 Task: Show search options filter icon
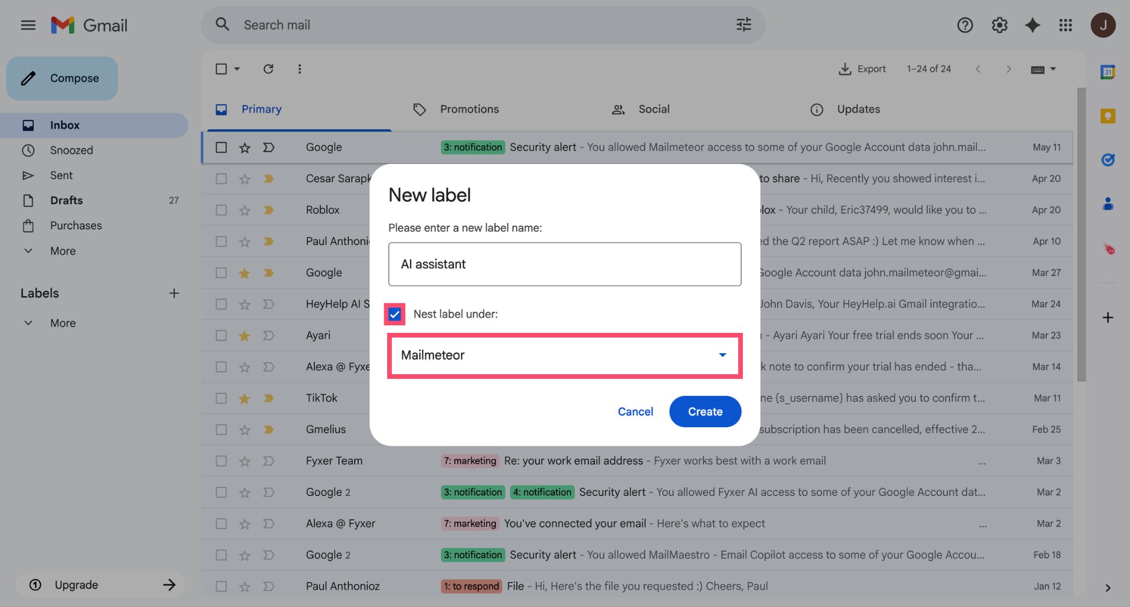click(x=743, y=24)
